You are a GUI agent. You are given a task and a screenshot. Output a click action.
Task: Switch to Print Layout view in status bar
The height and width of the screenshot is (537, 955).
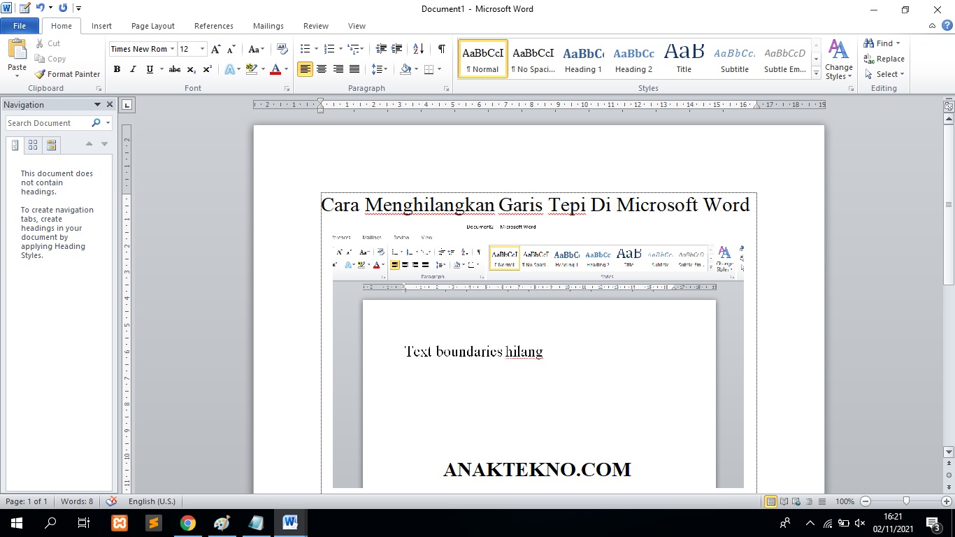point(770,501)
